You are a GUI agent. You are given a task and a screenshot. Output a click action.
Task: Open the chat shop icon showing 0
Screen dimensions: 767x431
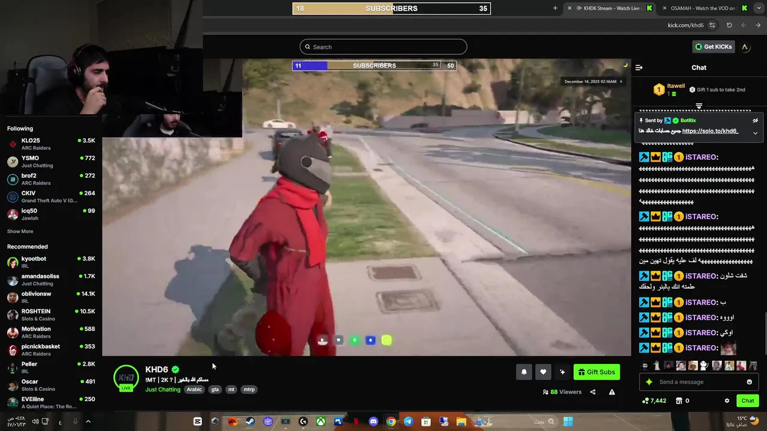tap(683, 401)
